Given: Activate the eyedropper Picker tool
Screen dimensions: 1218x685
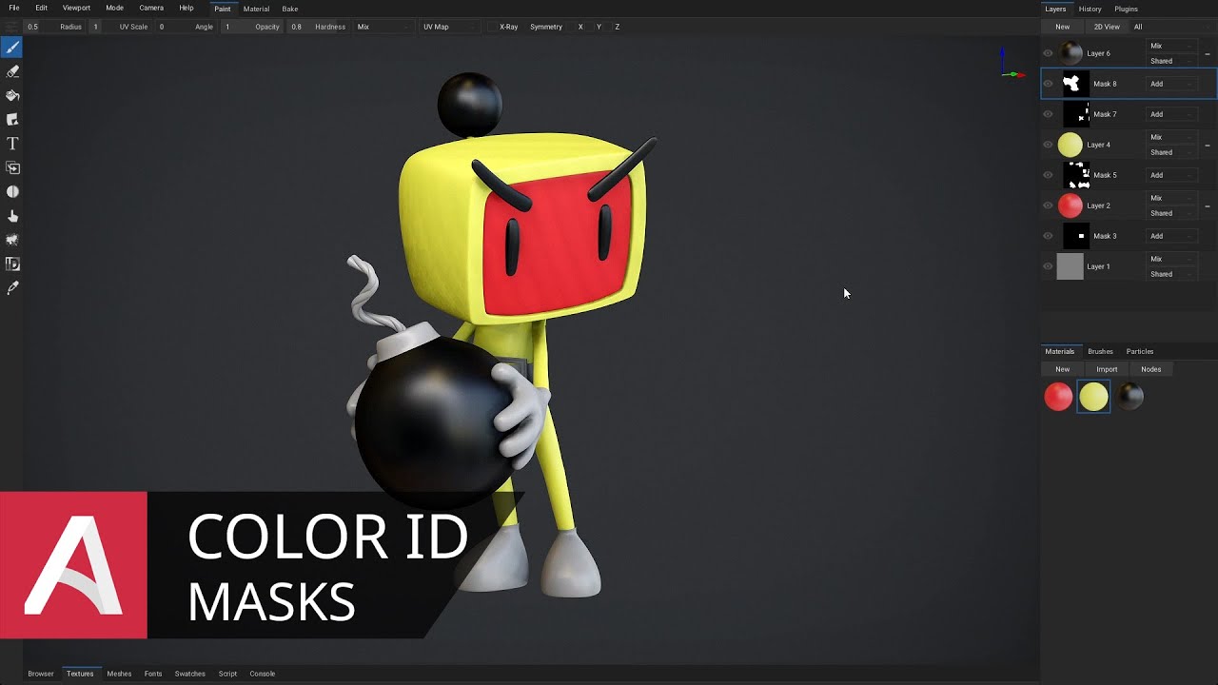Looking at the screenshot, I should (x=12, y=288).
